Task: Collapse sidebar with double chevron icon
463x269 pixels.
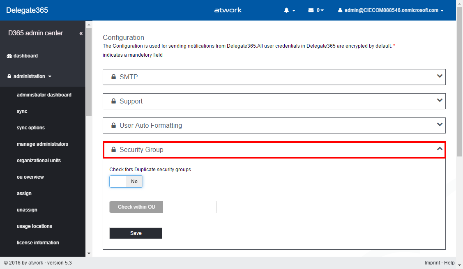Action: pyautogui.click(x=81, y=33)
